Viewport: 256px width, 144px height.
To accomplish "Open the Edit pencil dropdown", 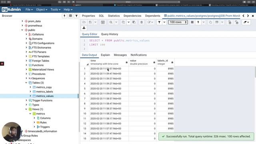I will tap(150, 22).
